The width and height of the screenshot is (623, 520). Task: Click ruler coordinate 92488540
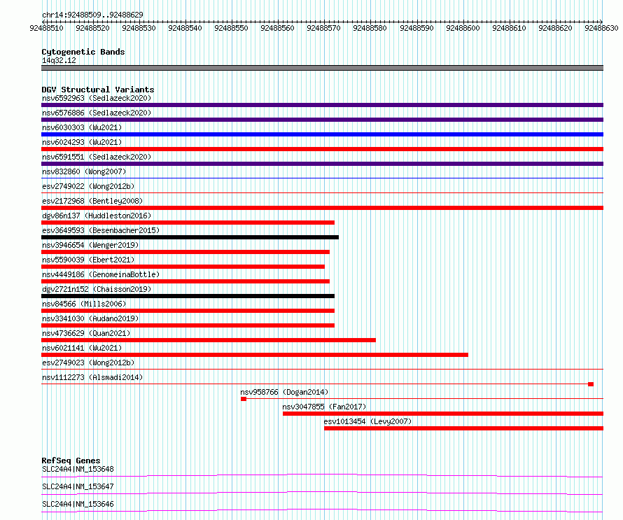(x=185, y=28)
